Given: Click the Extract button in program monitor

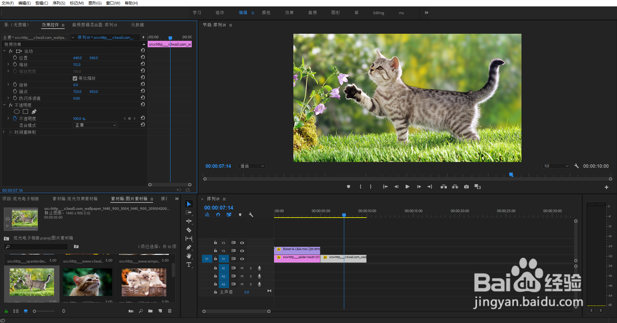Looking at the screenshot, I should (x=455, y=187).
